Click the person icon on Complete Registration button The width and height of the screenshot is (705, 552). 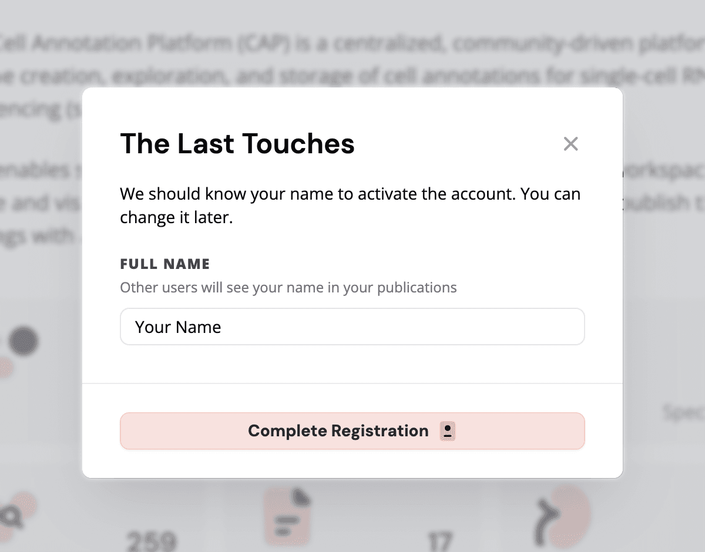tap(447, 430)
